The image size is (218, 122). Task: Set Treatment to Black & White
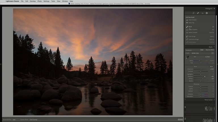point(210,50)
